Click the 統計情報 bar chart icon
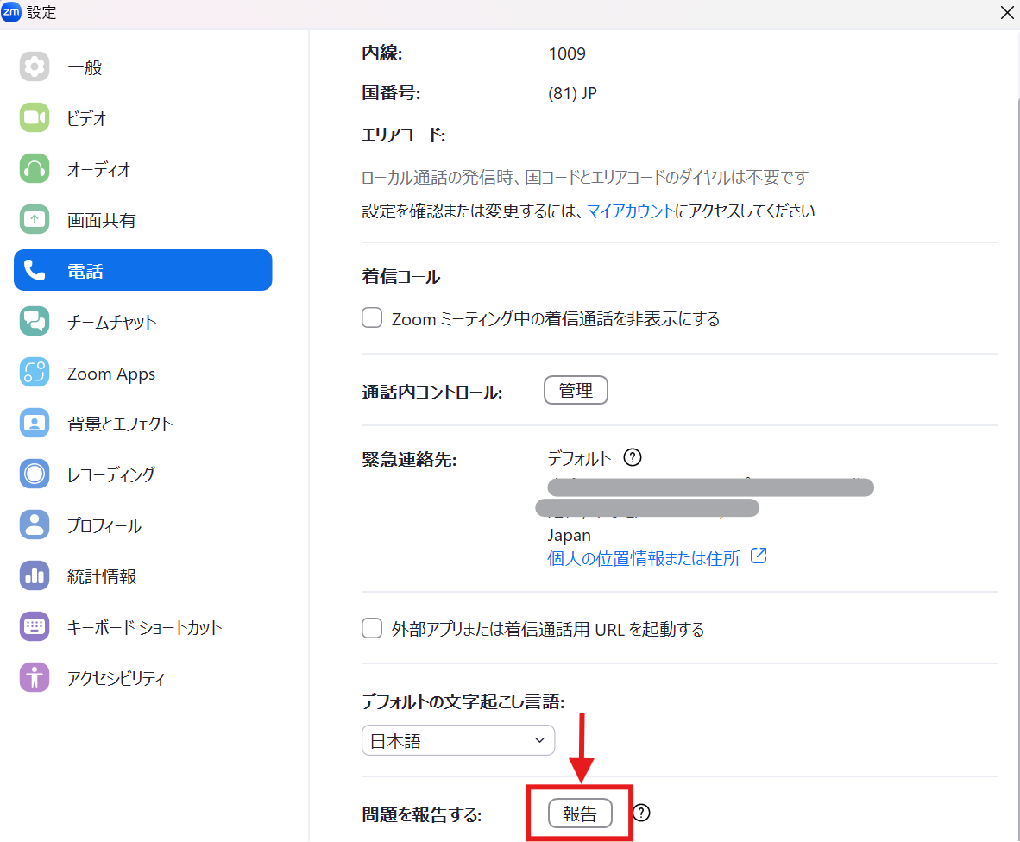 (35, 575)
